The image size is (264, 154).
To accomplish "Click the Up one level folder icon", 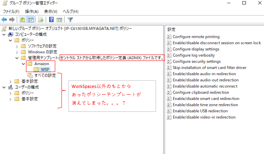I will (22, 20).
